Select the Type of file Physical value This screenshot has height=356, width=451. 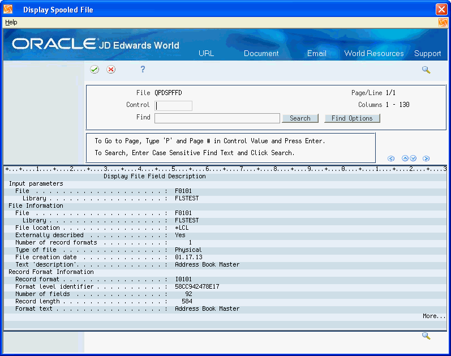click(188, 250)
